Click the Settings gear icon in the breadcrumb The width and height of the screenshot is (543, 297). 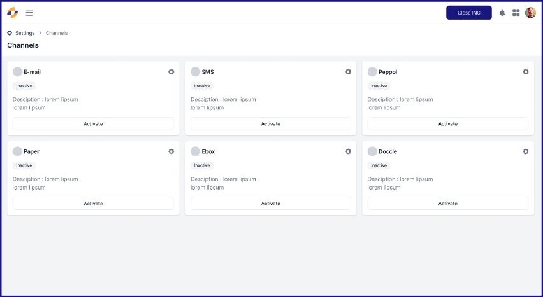coord(10,33)
